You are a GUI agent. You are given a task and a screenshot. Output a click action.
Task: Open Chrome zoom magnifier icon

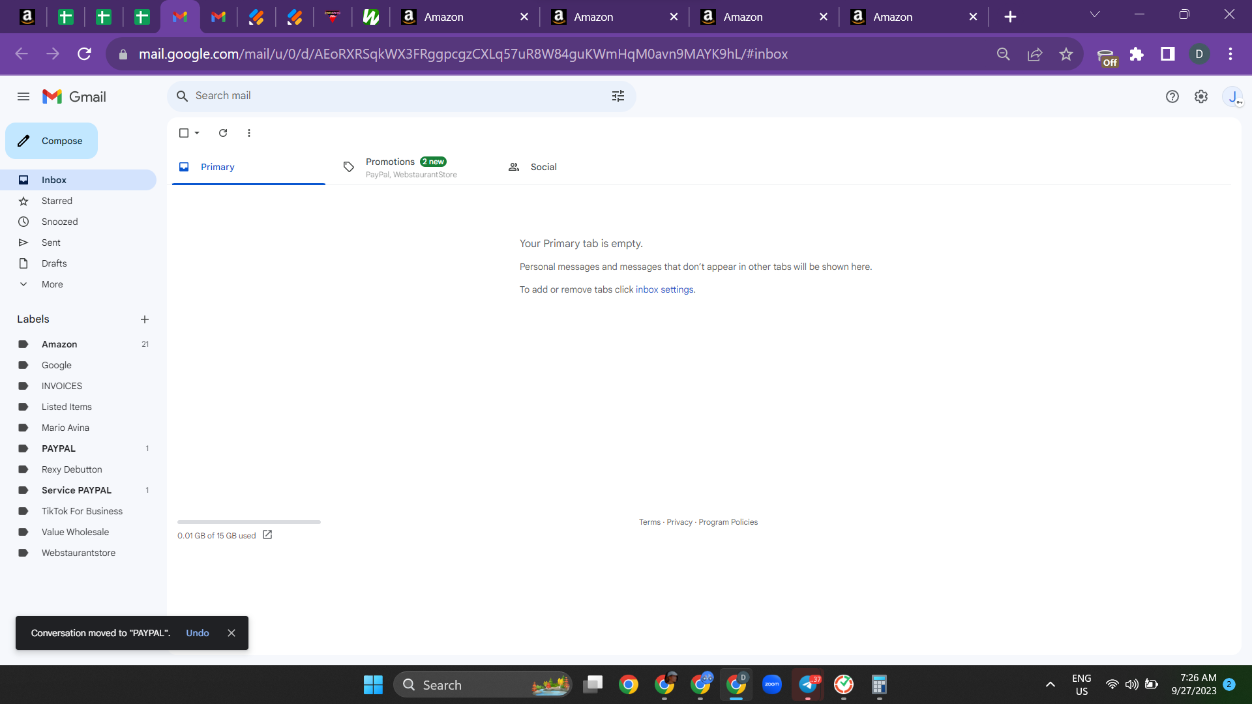pos(1004,54)
